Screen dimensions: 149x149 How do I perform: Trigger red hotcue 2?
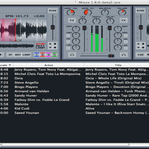coord(42,55)
